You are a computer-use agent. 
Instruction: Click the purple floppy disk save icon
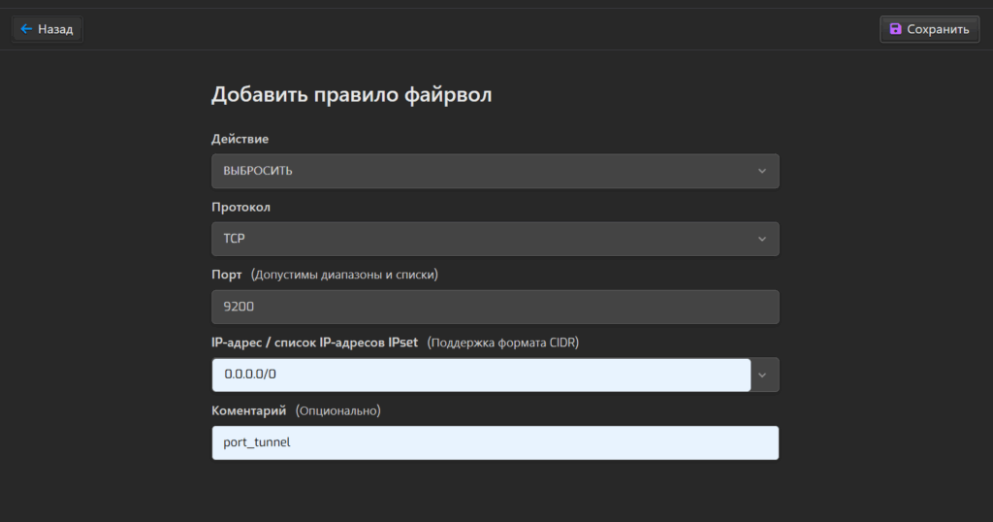pyautogui.click(x=895, y=29)
